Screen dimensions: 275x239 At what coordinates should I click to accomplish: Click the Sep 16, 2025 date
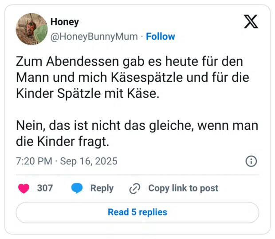pos(89,161)
